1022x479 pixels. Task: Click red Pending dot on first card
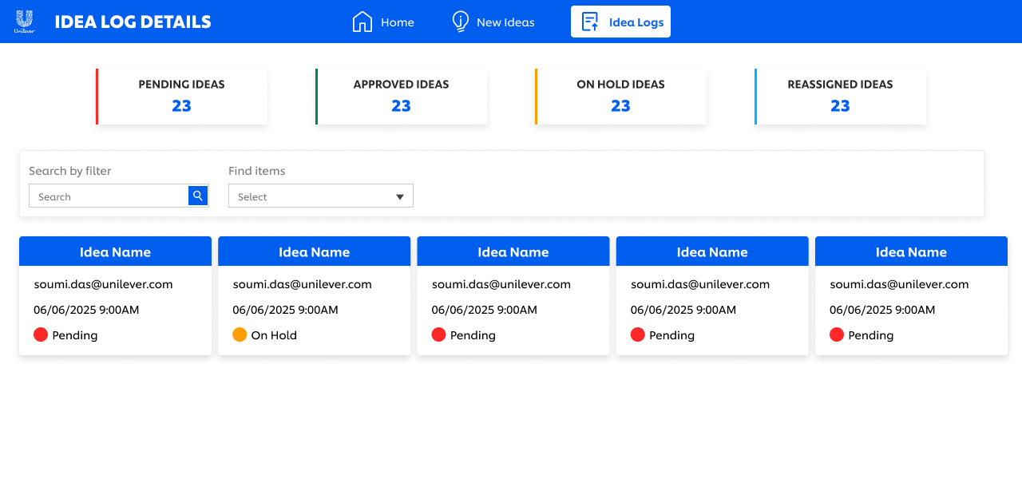coord(41,335)
